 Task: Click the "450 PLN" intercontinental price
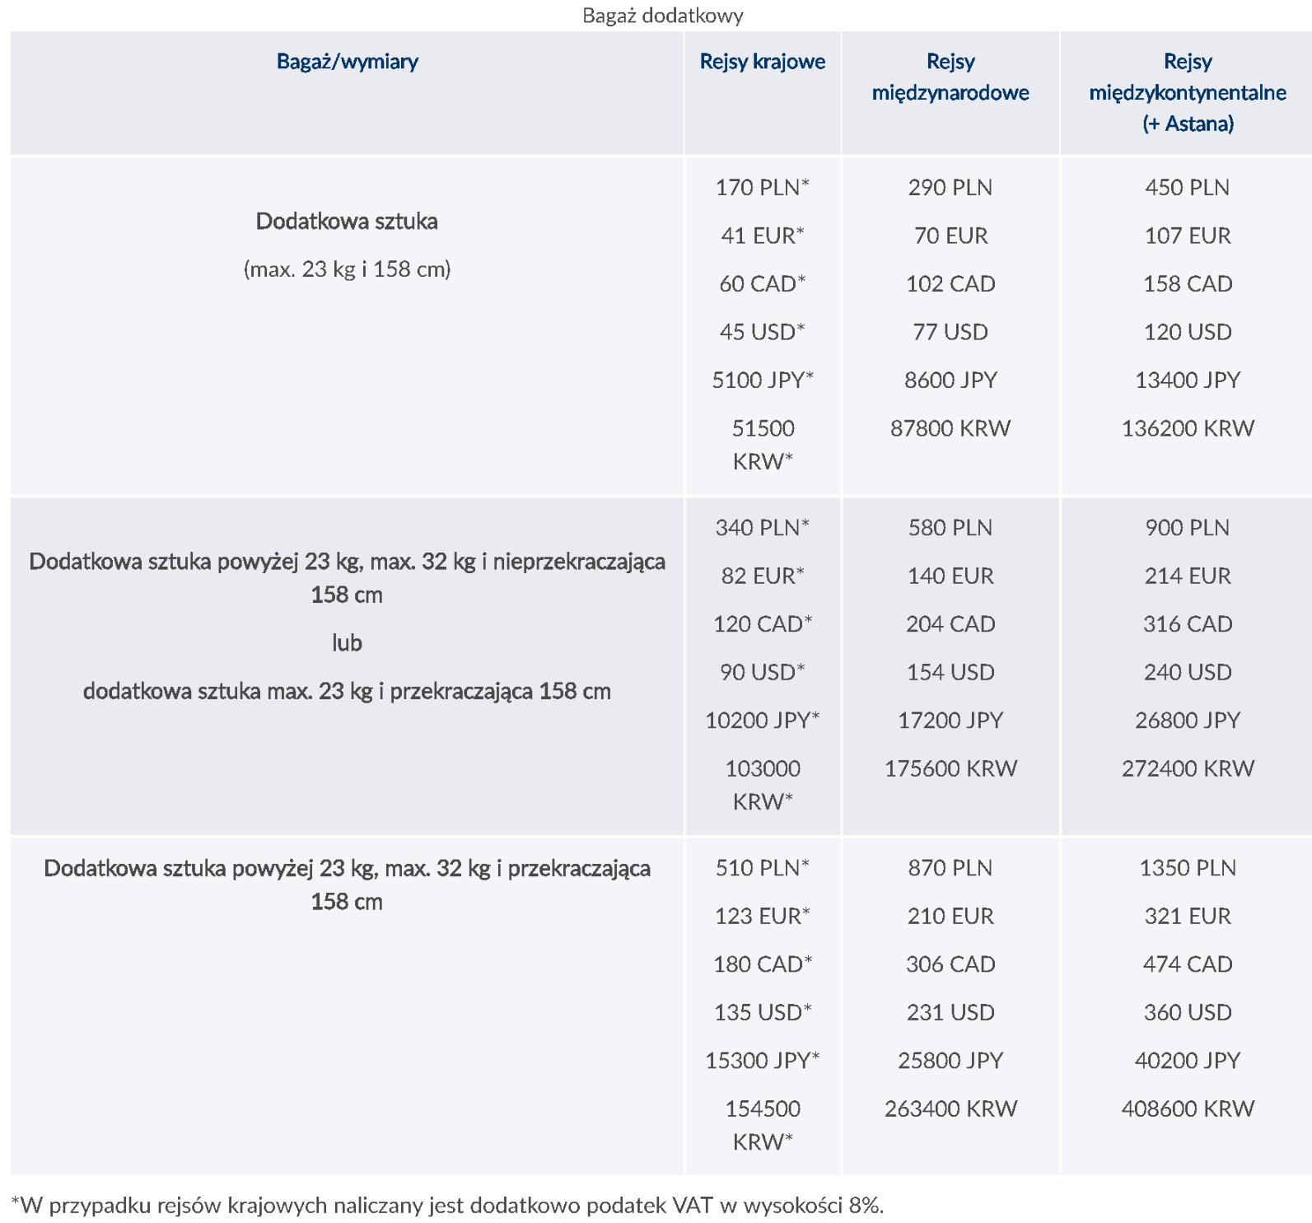coord(1187,188)
